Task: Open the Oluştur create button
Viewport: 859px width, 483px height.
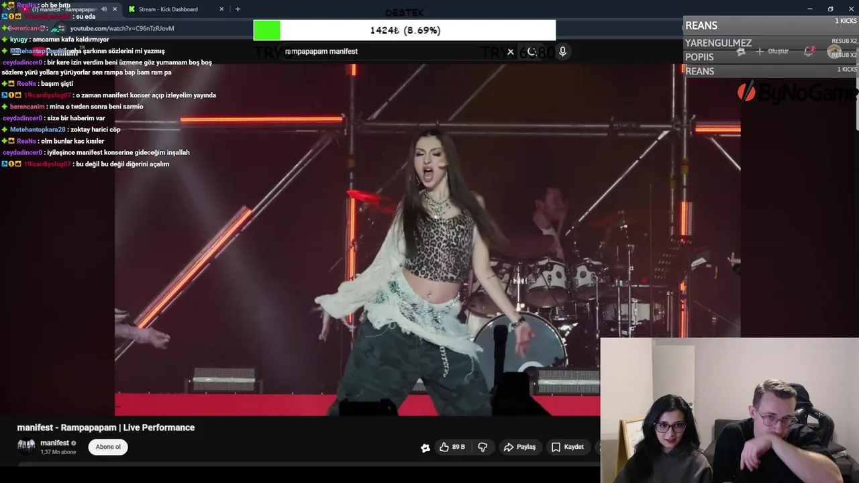Action: coord(772,52)
